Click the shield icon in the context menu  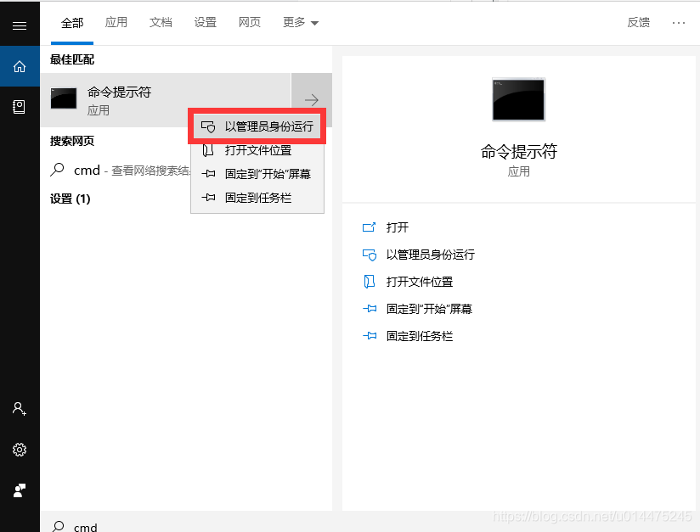208,126
